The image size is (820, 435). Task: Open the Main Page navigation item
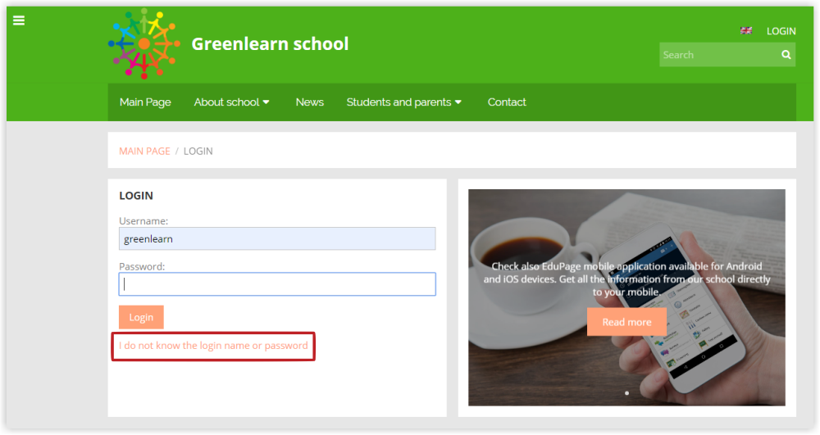145,102
